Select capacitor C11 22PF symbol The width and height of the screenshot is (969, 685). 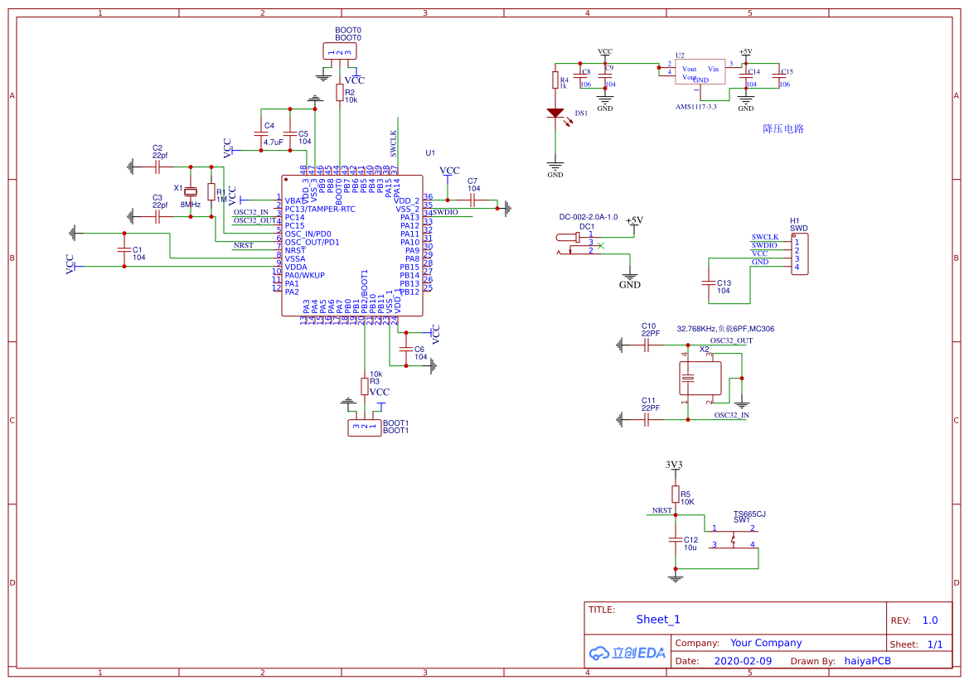tap(647, 420)
